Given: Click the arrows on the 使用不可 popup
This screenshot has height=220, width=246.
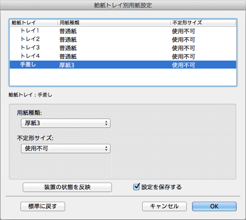Looking at the screenshot, I should pos(106,149).
